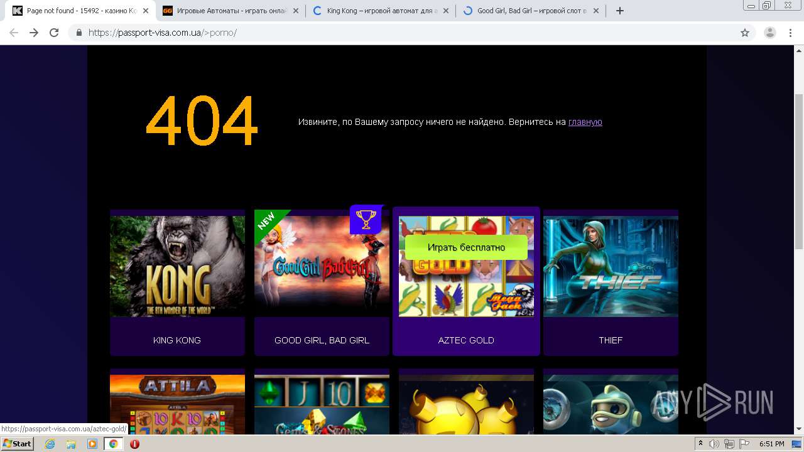Launch Internet Explorer from the taskbar
Screen dimensions: 804x452
[x=50, y=444]
